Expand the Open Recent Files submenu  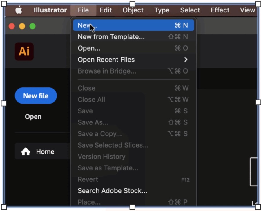pos(133,60)
